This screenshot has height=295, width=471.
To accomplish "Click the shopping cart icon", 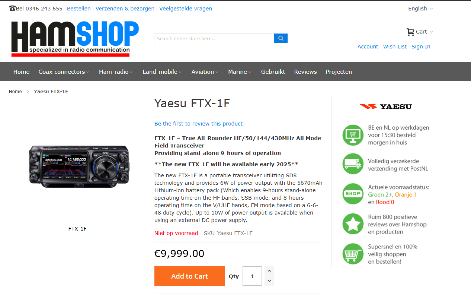I will 410,32.
